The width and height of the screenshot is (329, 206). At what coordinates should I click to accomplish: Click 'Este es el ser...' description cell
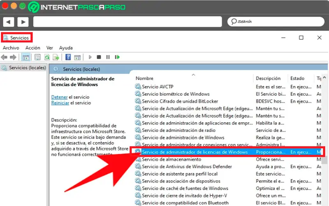(271, 87)
